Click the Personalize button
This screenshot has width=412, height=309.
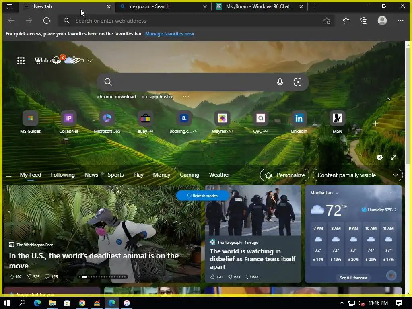(x=284, y=175)
